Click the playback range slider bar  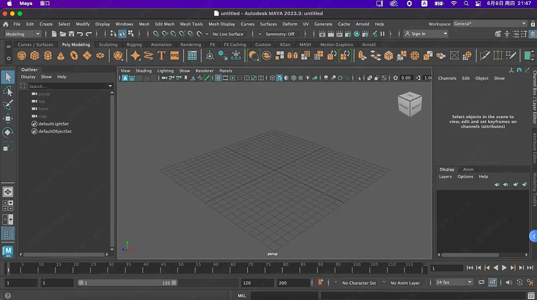pyautogui.click(x=127, y=283)
